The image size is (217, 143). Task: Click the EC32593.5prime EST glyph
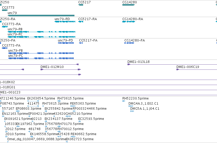coord(80,121)
